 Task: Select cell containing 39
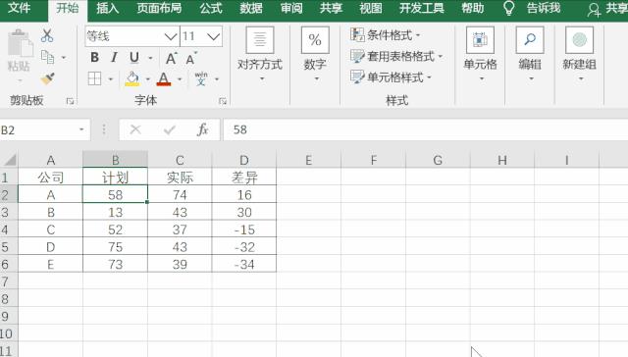point(180,264)
